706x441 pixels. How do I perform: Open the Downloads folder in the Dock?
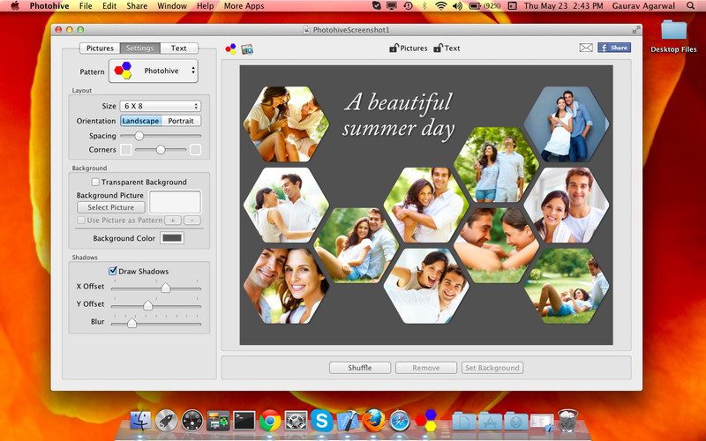click(516, 422)
